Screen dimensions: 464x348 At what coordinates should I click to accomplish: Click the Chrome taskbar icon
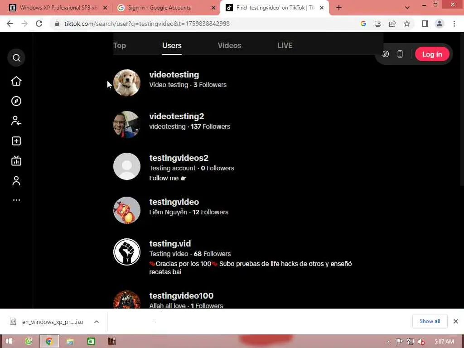(x=49, y=342)
